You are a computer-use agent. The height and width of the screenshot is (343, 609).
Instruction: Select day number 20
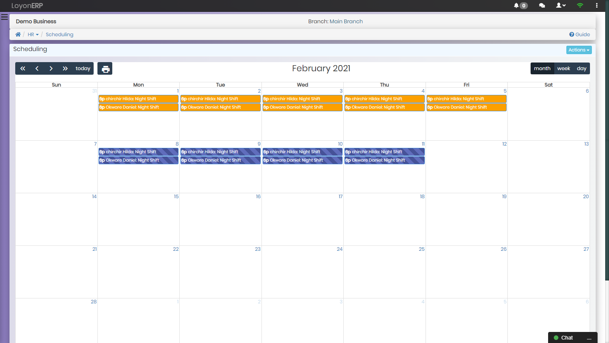pyautogui.click(x=586, y=197)
